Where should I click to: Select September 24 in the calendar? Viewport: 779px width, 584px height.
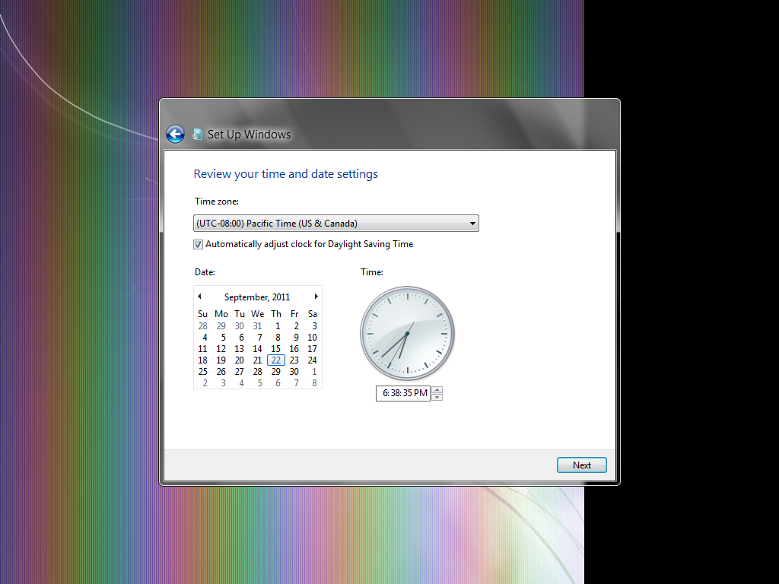[x=312, y=360]
